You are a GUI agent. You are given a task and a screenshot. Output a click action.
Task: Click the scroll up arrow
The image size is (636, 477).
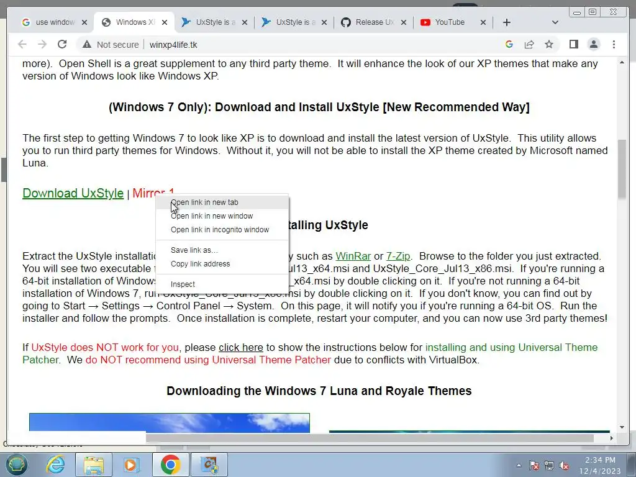pyautogui.click(x=622, y=63)
